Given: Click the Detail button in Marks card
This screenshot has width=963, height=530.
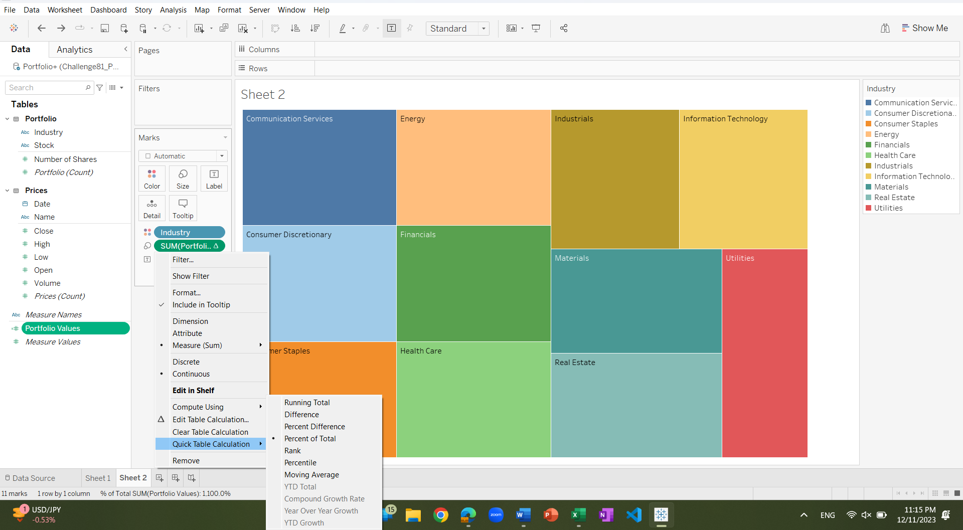Looking at the screenshot, I should coord(151,208).
